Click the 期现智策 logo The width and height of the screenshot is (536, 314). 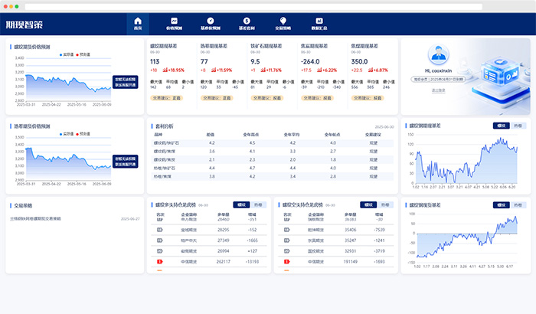click(x=25, y=25)
